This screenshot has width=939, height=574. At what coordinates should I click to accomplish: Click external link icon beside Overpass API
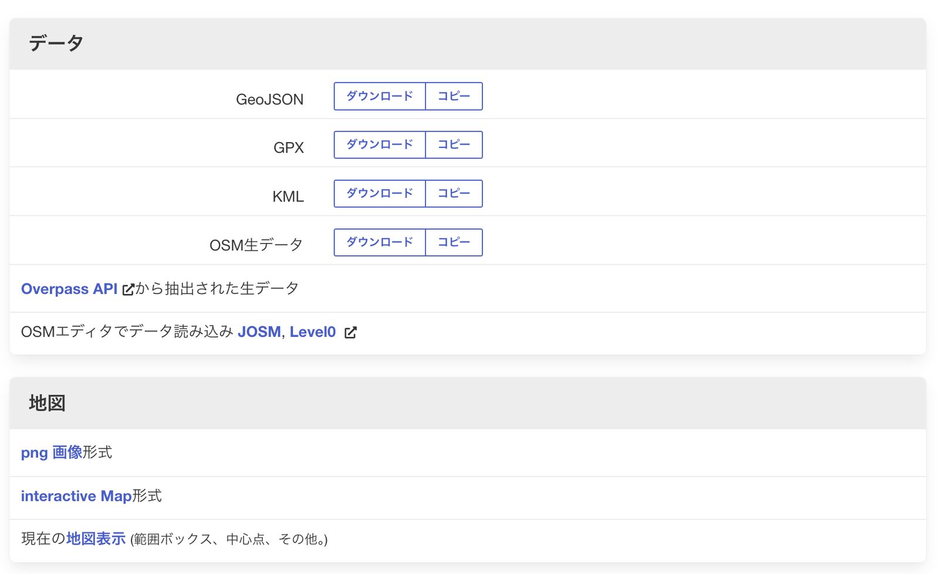pyautogui.click(x=128, y=289)
